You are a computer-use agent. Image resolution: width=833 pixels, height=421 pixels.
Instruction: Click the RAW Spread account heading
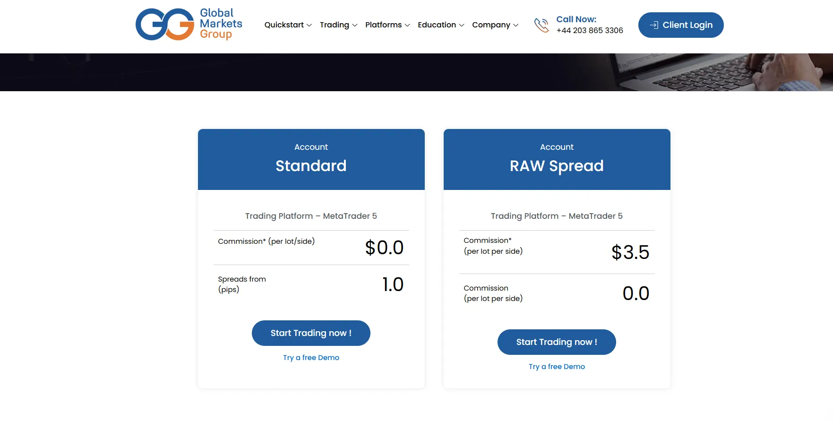coord(557,166)
